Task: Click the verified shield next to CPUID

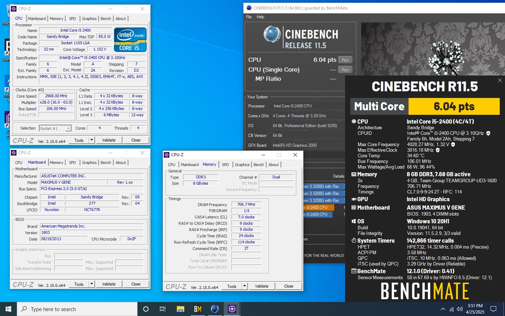Action: (488, 133)
